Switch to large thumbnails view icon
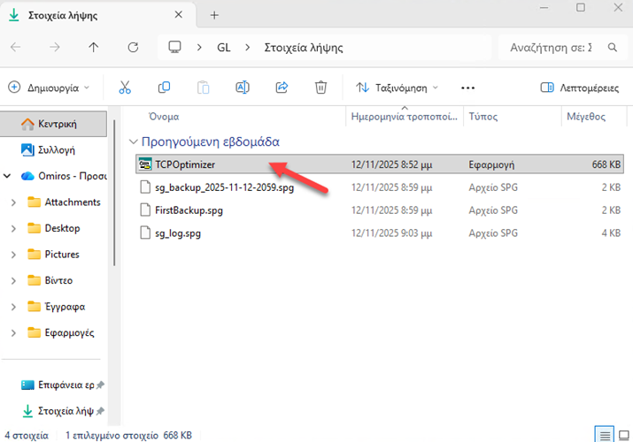This screenshot has width=633, height=442. coord(622,434)
